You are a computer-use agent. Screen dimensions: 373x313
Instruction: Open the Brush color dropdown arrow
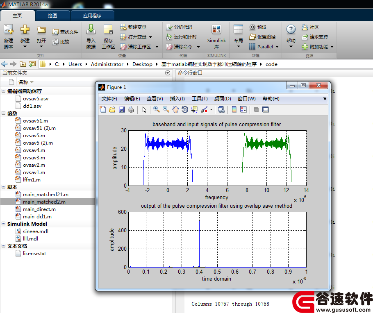[211, 110]
